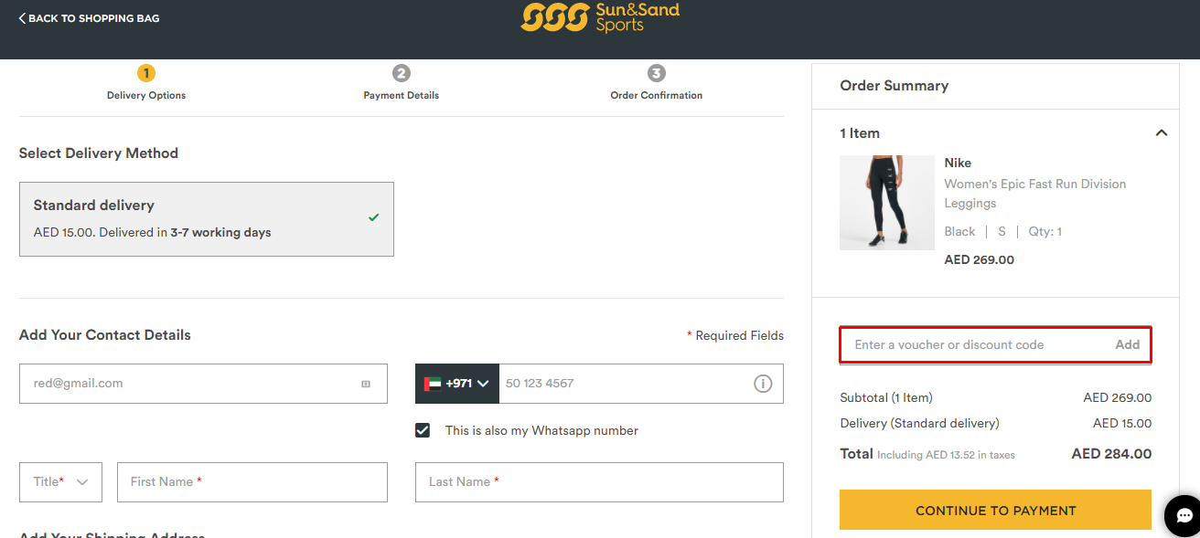Click the Subtotal amount AED 269.00
Viewport: 1200px width, 538px height.
[x=1118, y=398]
